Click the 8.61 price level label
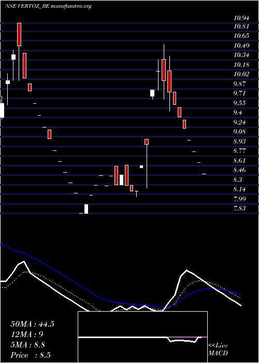Screen dimensions: 259x363 point(239,161)
